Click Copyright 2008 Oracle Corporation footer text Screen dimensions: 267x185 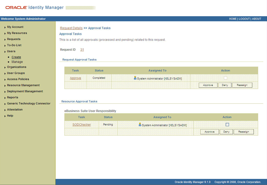(x=238, y=182)
